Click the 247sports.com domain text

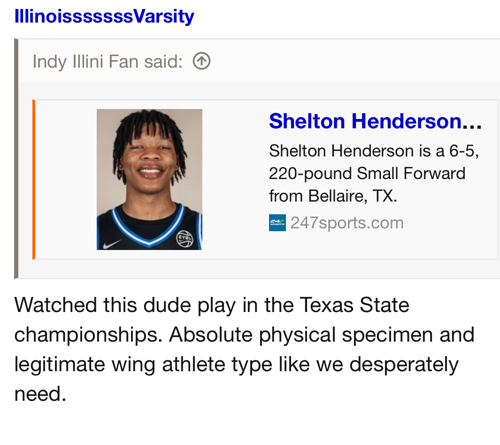pos(347,223)
